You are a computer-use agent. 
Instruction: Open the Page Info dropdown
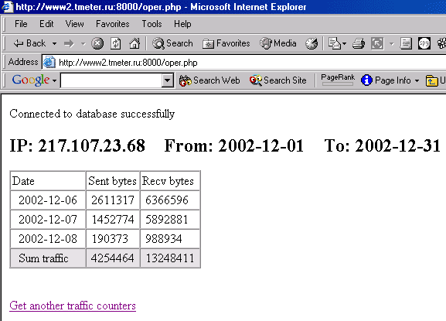pos(390,80)
